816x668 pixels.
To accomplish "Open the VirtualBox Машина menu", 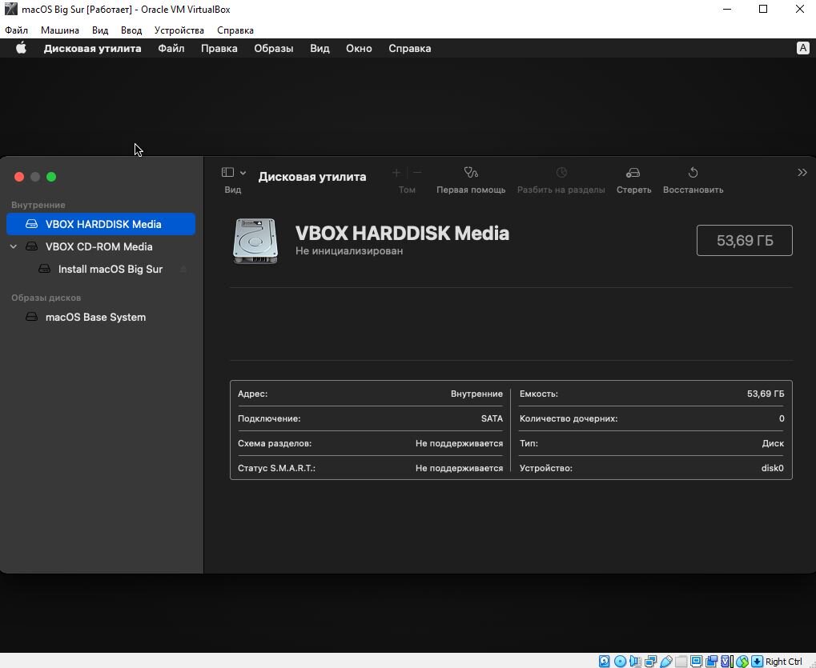I will pos(60,30).
